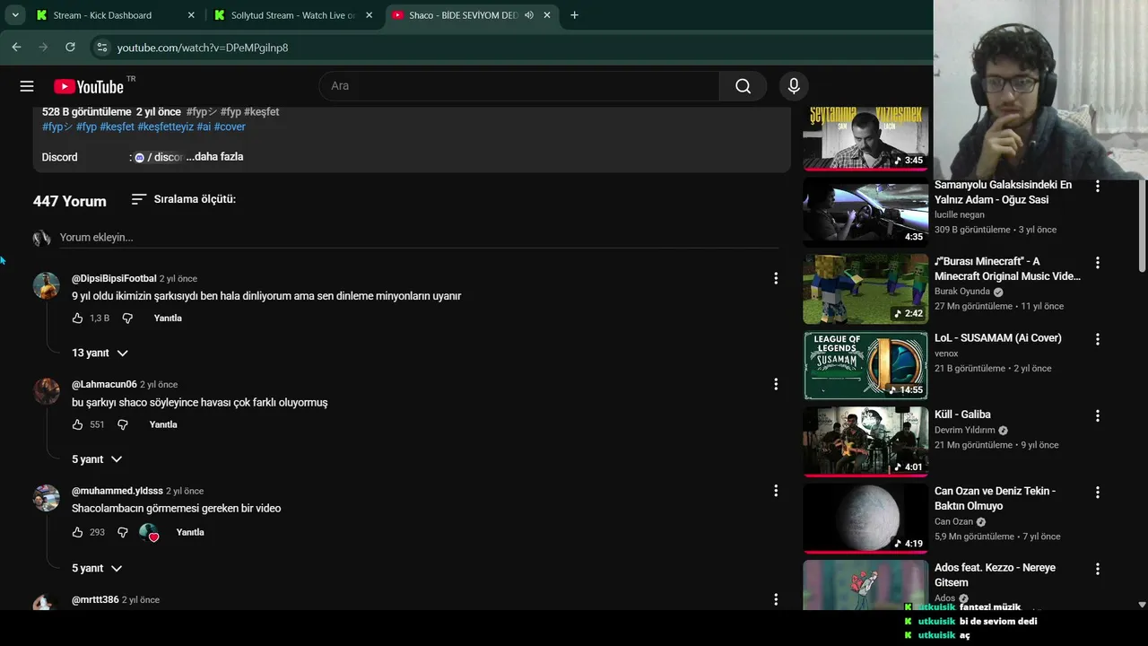
Task: Expand the 5 yanıt replies under @muhammed.yldsss
Action: coord(97,568)
